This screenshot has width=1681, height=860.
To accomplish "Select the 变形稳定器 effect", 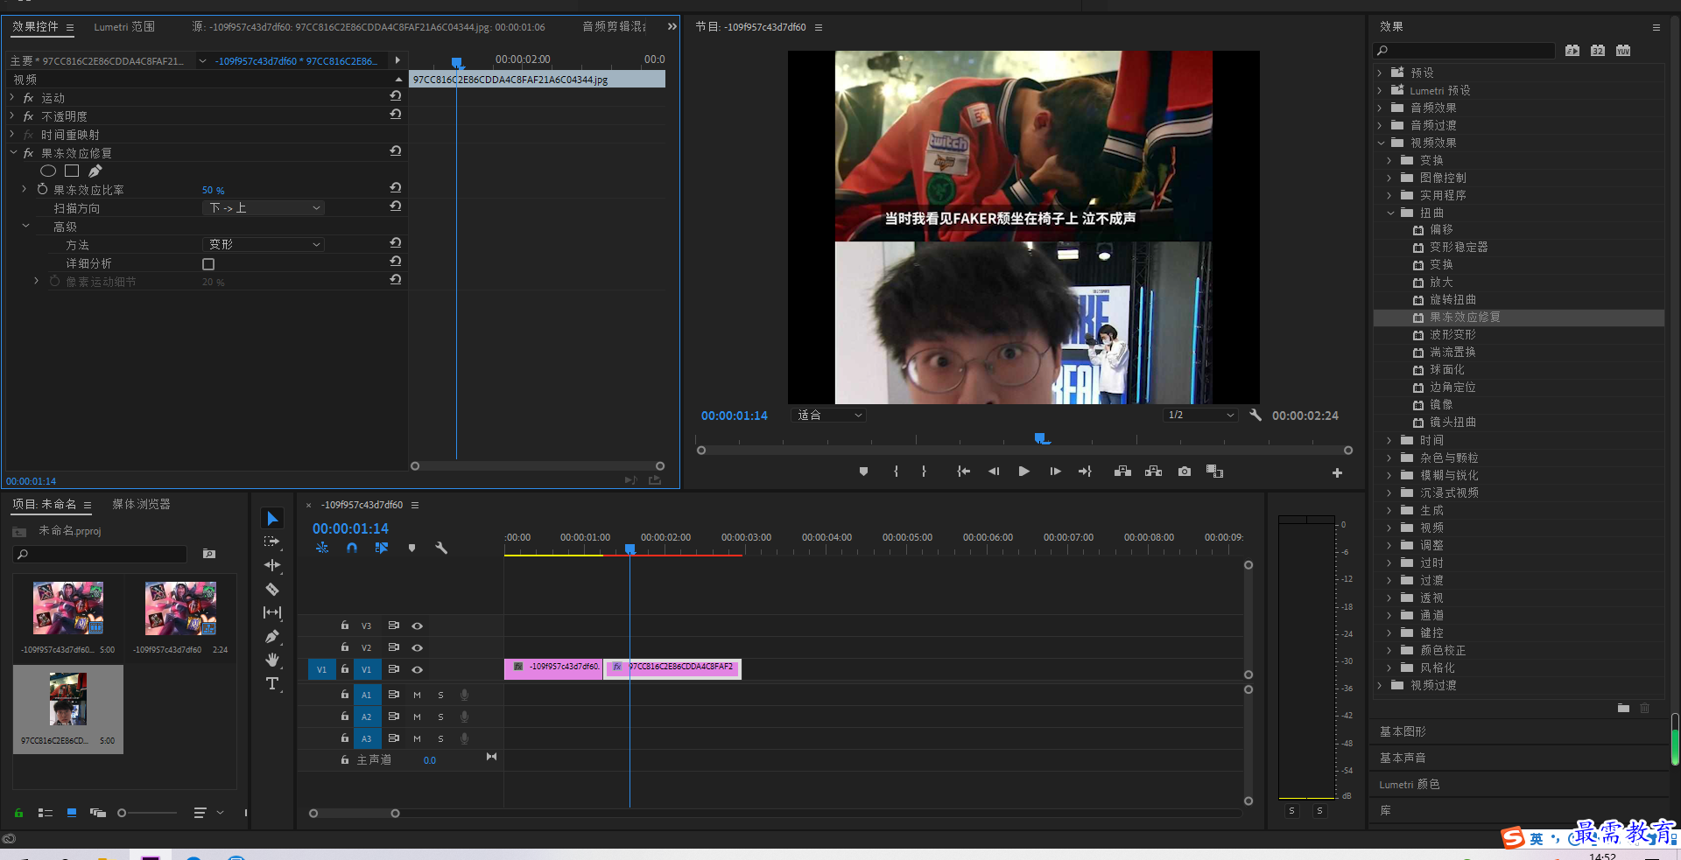I will point(1459,248).
